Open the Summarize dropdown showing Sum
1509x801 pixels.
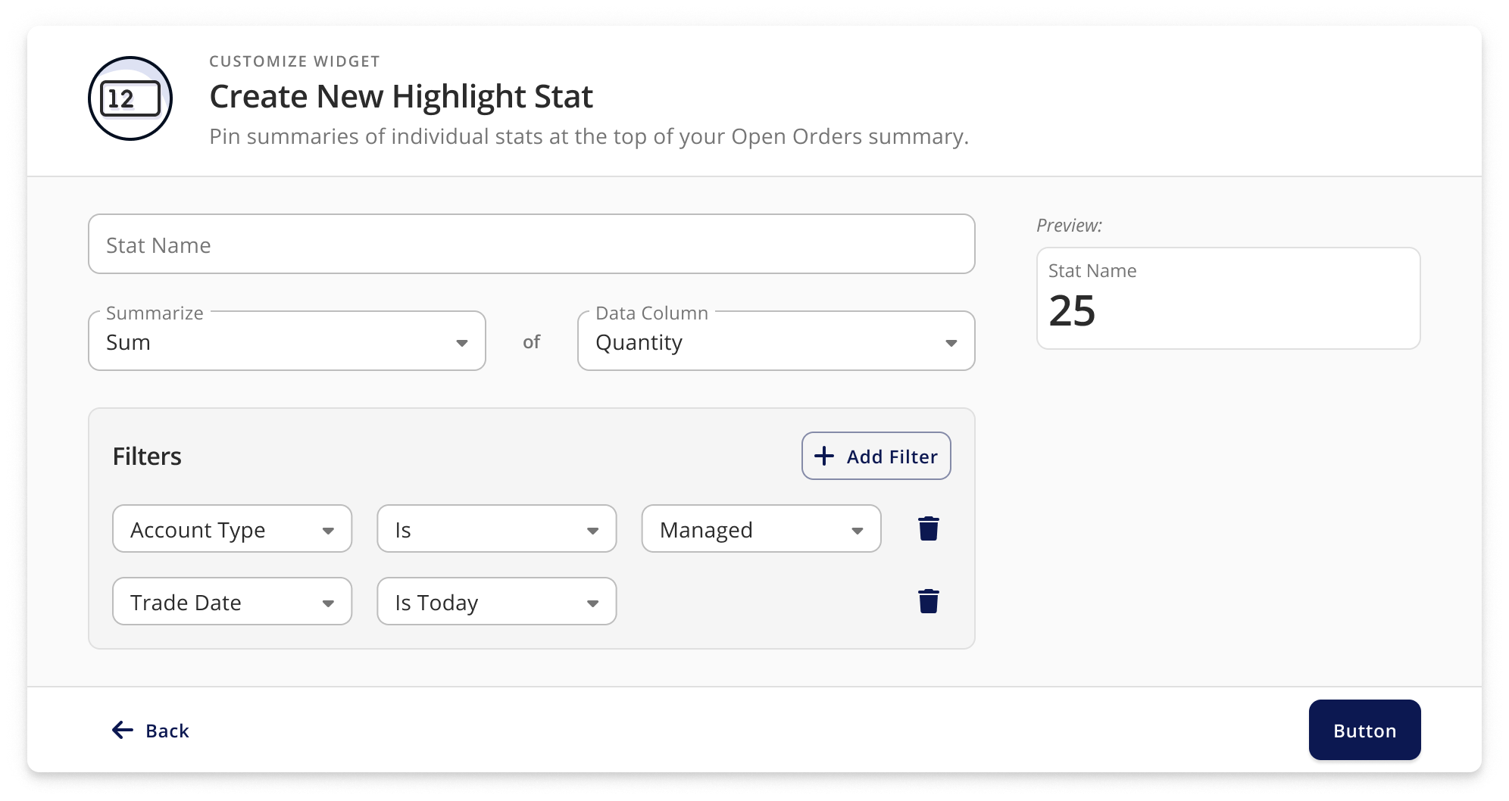tap(286, 341)
